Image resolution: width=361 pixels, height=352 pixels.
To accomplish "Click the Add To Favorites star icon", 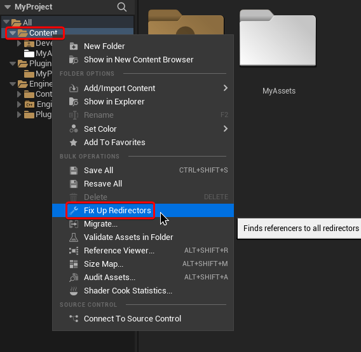I will 74,143.
